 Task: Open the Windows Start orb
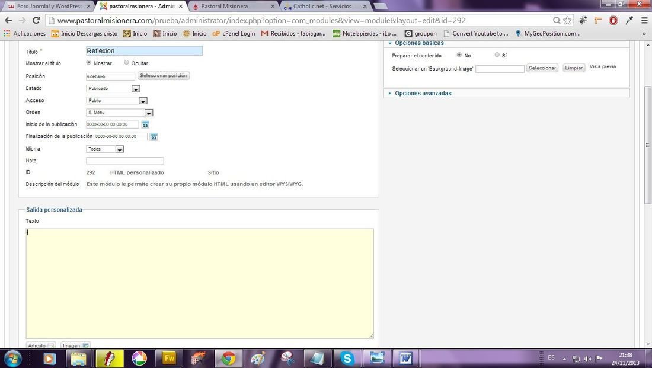click(x=12, y=359)
